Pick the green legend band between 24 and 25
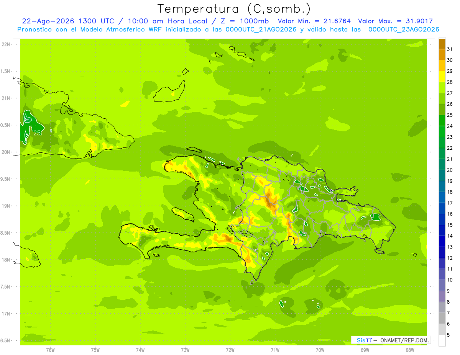This screenshot has width=460, height=355. [442, 120]
